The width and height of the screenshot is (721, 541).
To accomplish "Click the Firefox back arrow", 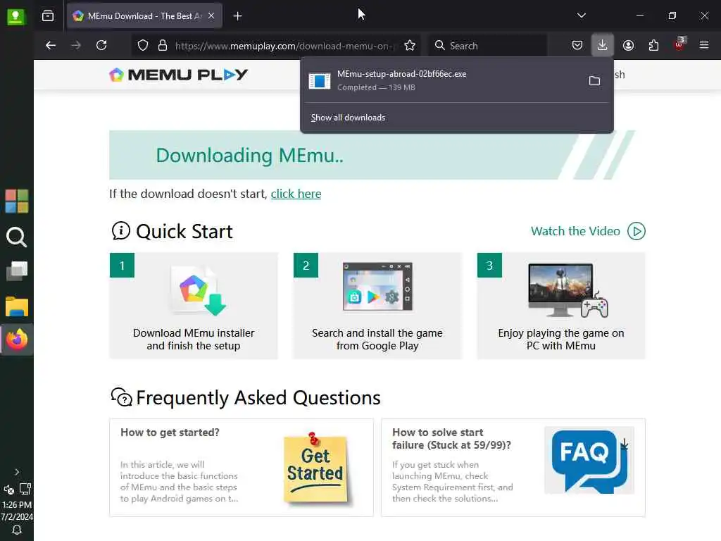I will click(51, 45).
